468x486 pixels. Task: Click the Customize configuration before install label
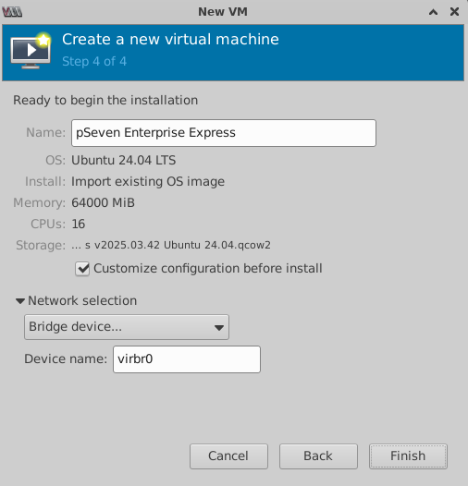pos(207,269)
